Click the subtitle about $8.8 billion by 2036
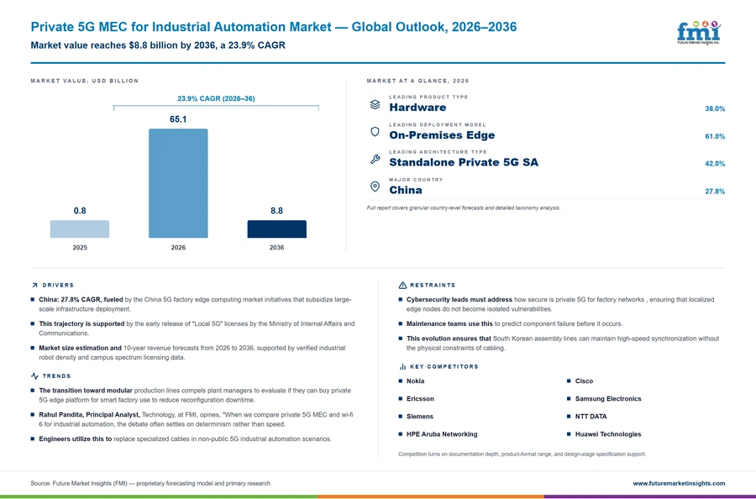The image size is (756, 499). (x=158, y=45)
